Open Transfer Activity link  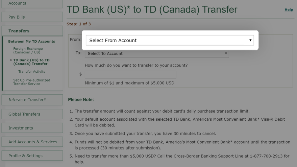point(32,71)
